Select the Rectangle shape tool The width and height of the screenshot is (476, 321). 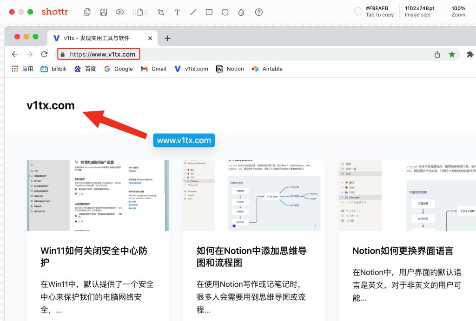[209, 12]
